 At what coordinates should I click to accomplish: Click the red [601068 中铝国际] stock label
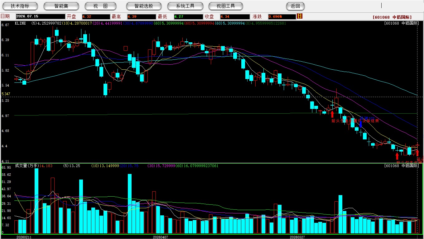[x=392, y=17]
